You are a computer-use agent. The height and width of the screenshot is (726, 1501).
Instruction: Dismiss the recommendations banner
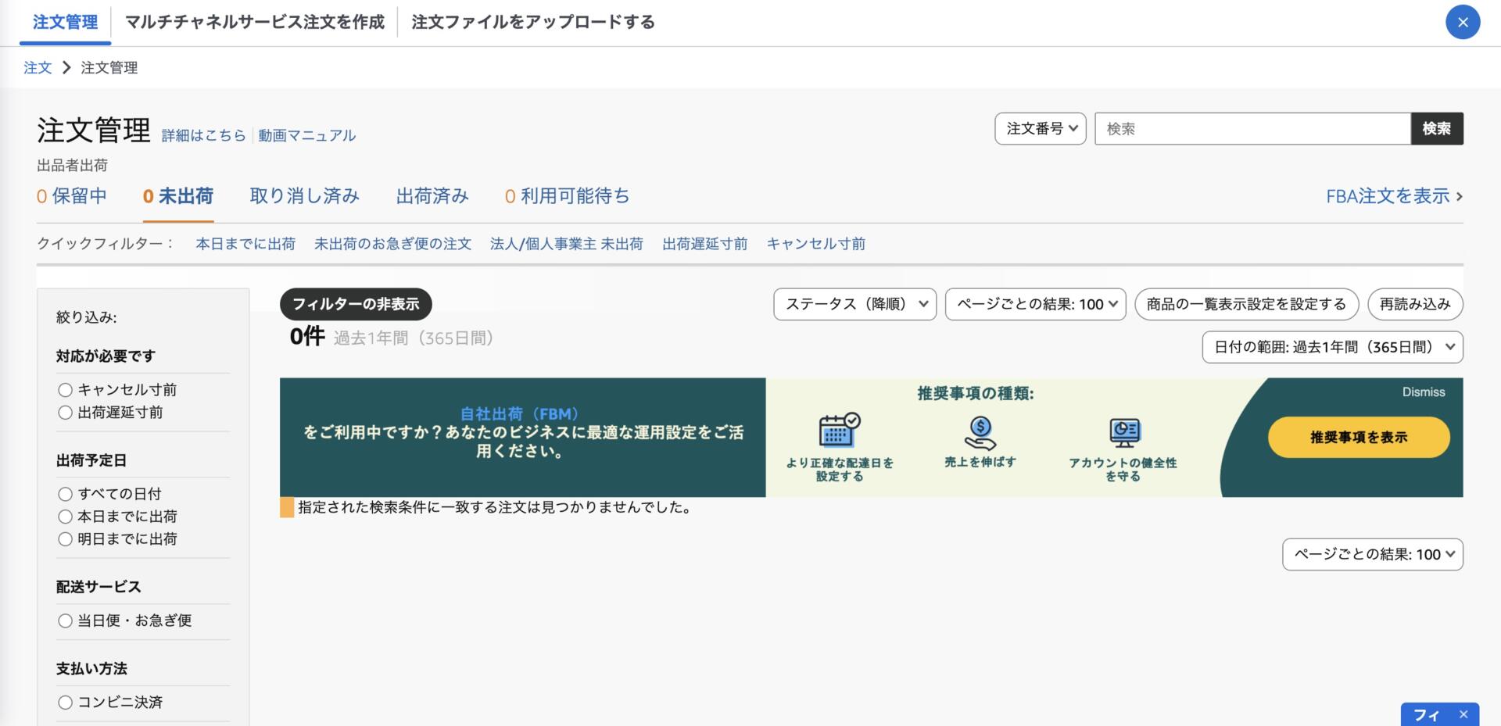point(1423,392)
